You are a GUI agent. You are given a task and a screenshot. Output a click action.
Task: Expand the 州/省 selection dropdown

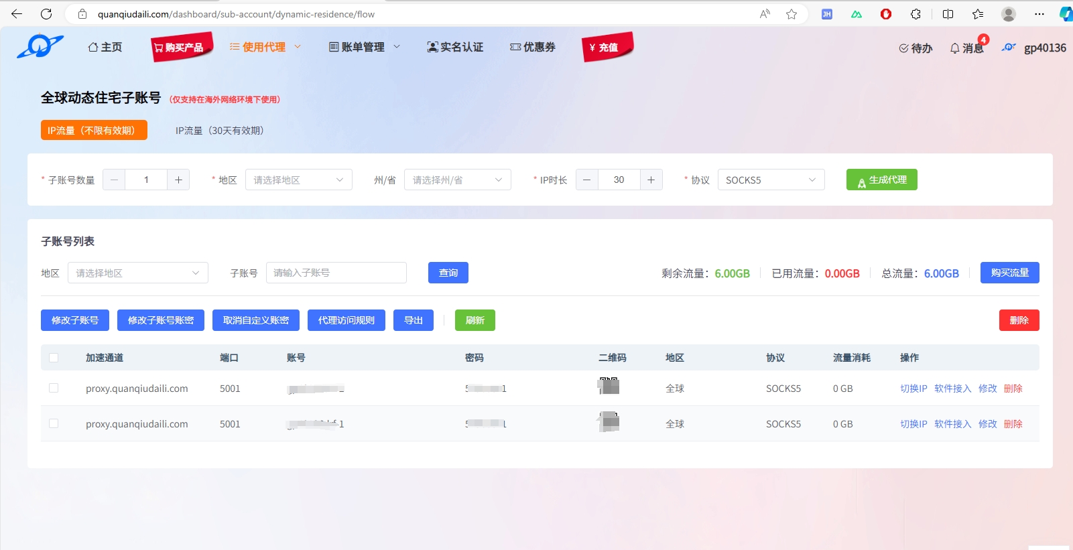click(x=457, y=180)
